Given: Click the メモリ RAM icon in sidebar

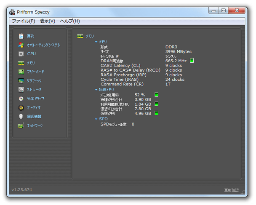Looking at the screenshot, I should (21, 63).
